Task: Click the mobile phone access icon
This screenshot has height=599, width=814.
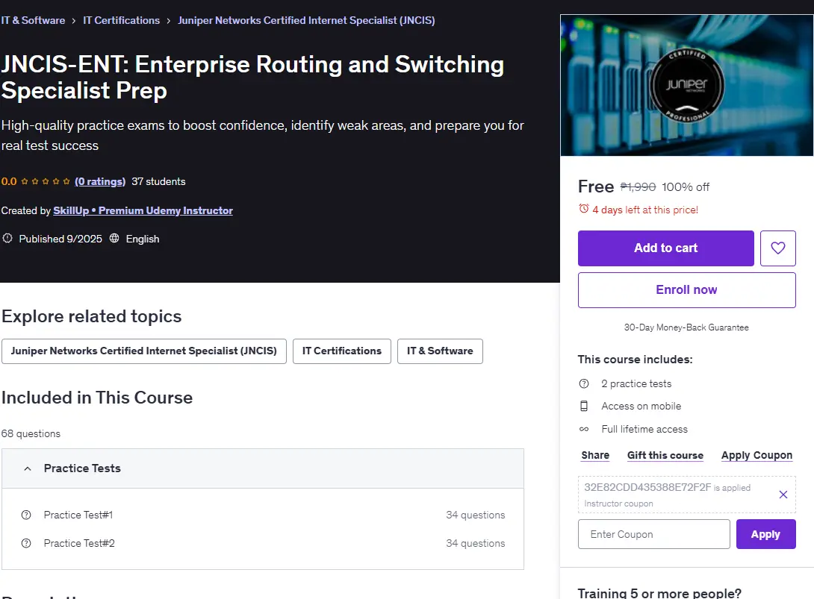Action: [x=584, y=406]
